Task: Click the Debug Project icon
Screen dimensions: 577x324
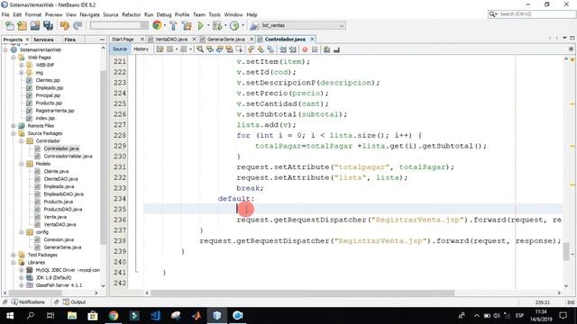Action: (217, 26)
